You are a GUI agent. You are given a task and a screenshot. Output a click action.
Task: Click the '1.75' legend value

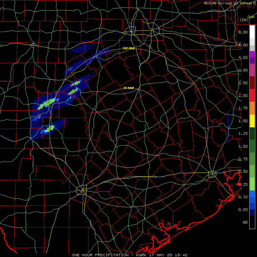pyautogui.click(x=243, y=108)
